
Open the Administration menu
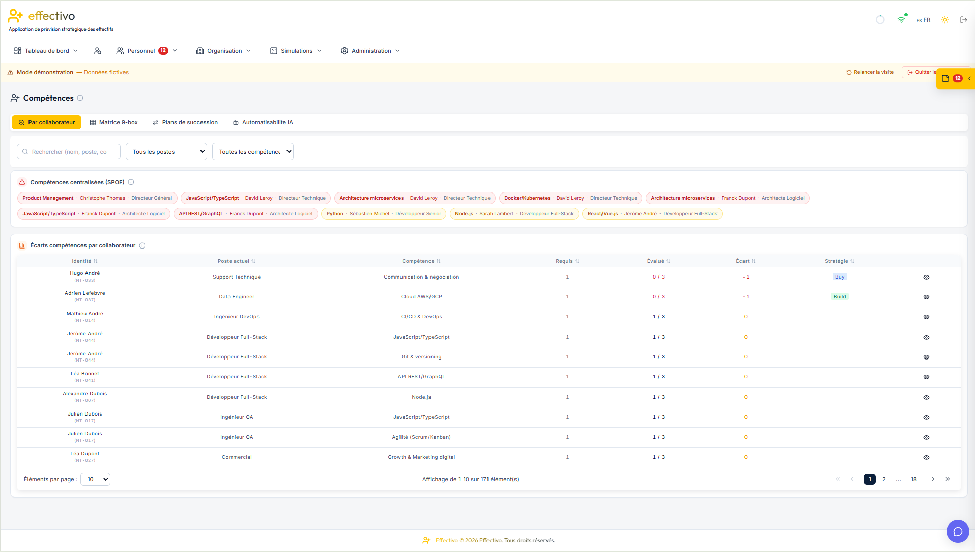point(370,51)
